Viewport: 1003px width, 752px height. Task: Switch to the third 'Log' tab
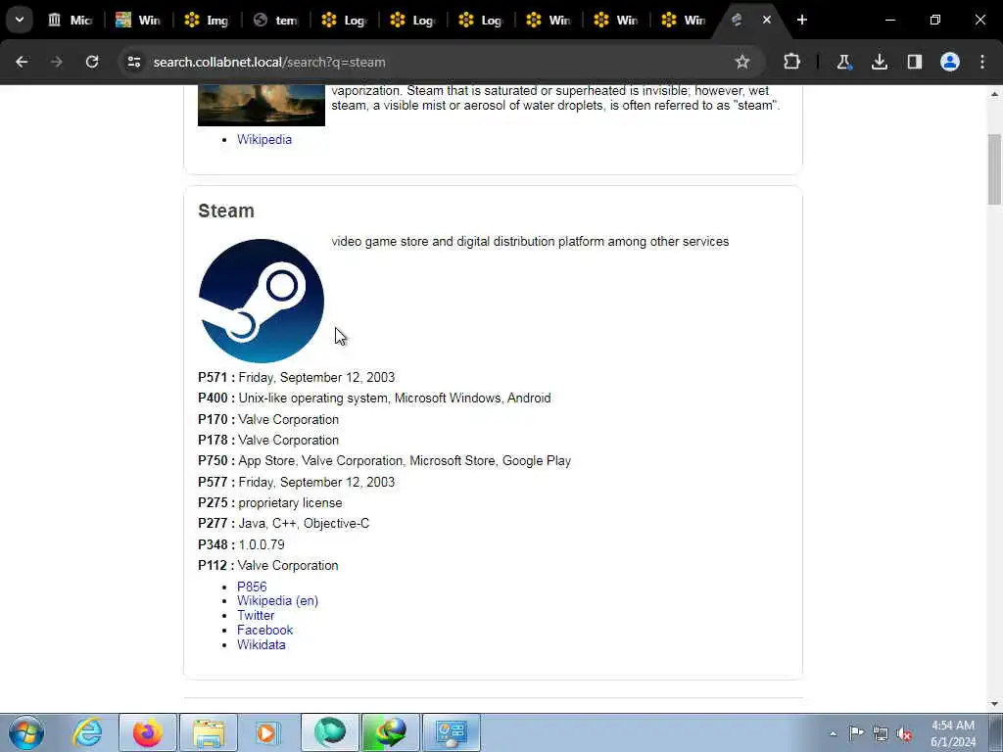(x=481, y=20)
